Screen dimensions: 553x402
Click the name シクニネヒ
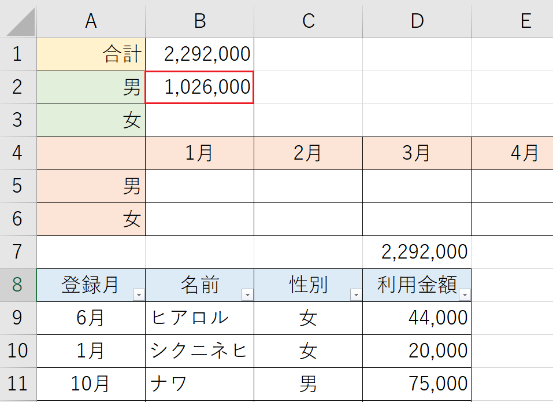(199, 351)
